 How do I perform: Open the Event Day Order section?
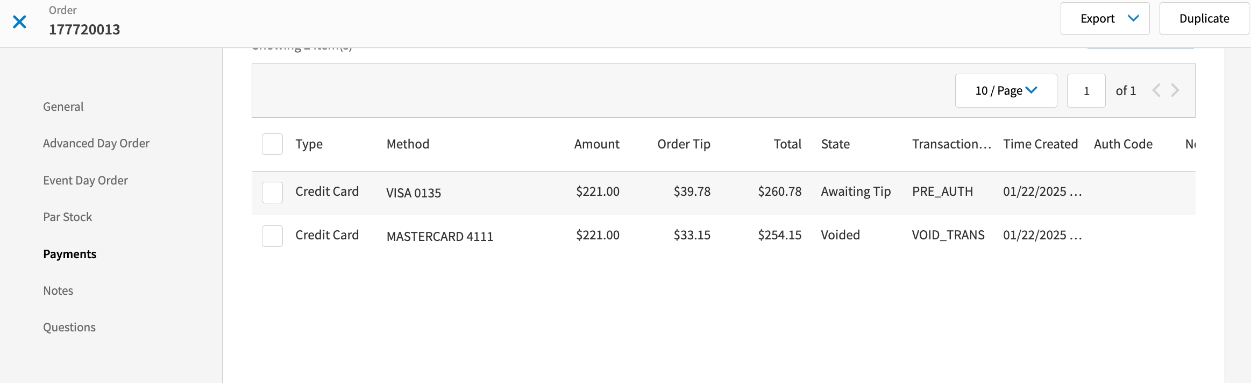tap(85, 180)
